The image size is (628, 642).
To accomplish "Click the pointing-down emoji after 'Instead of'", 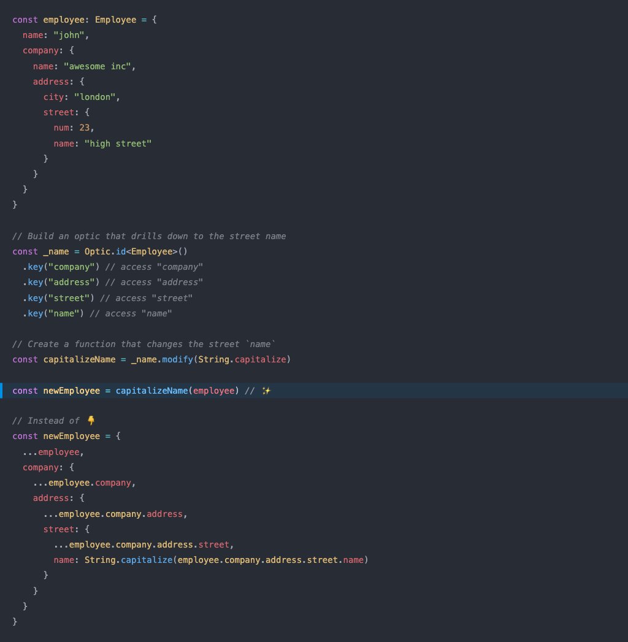I will point(91,421).
